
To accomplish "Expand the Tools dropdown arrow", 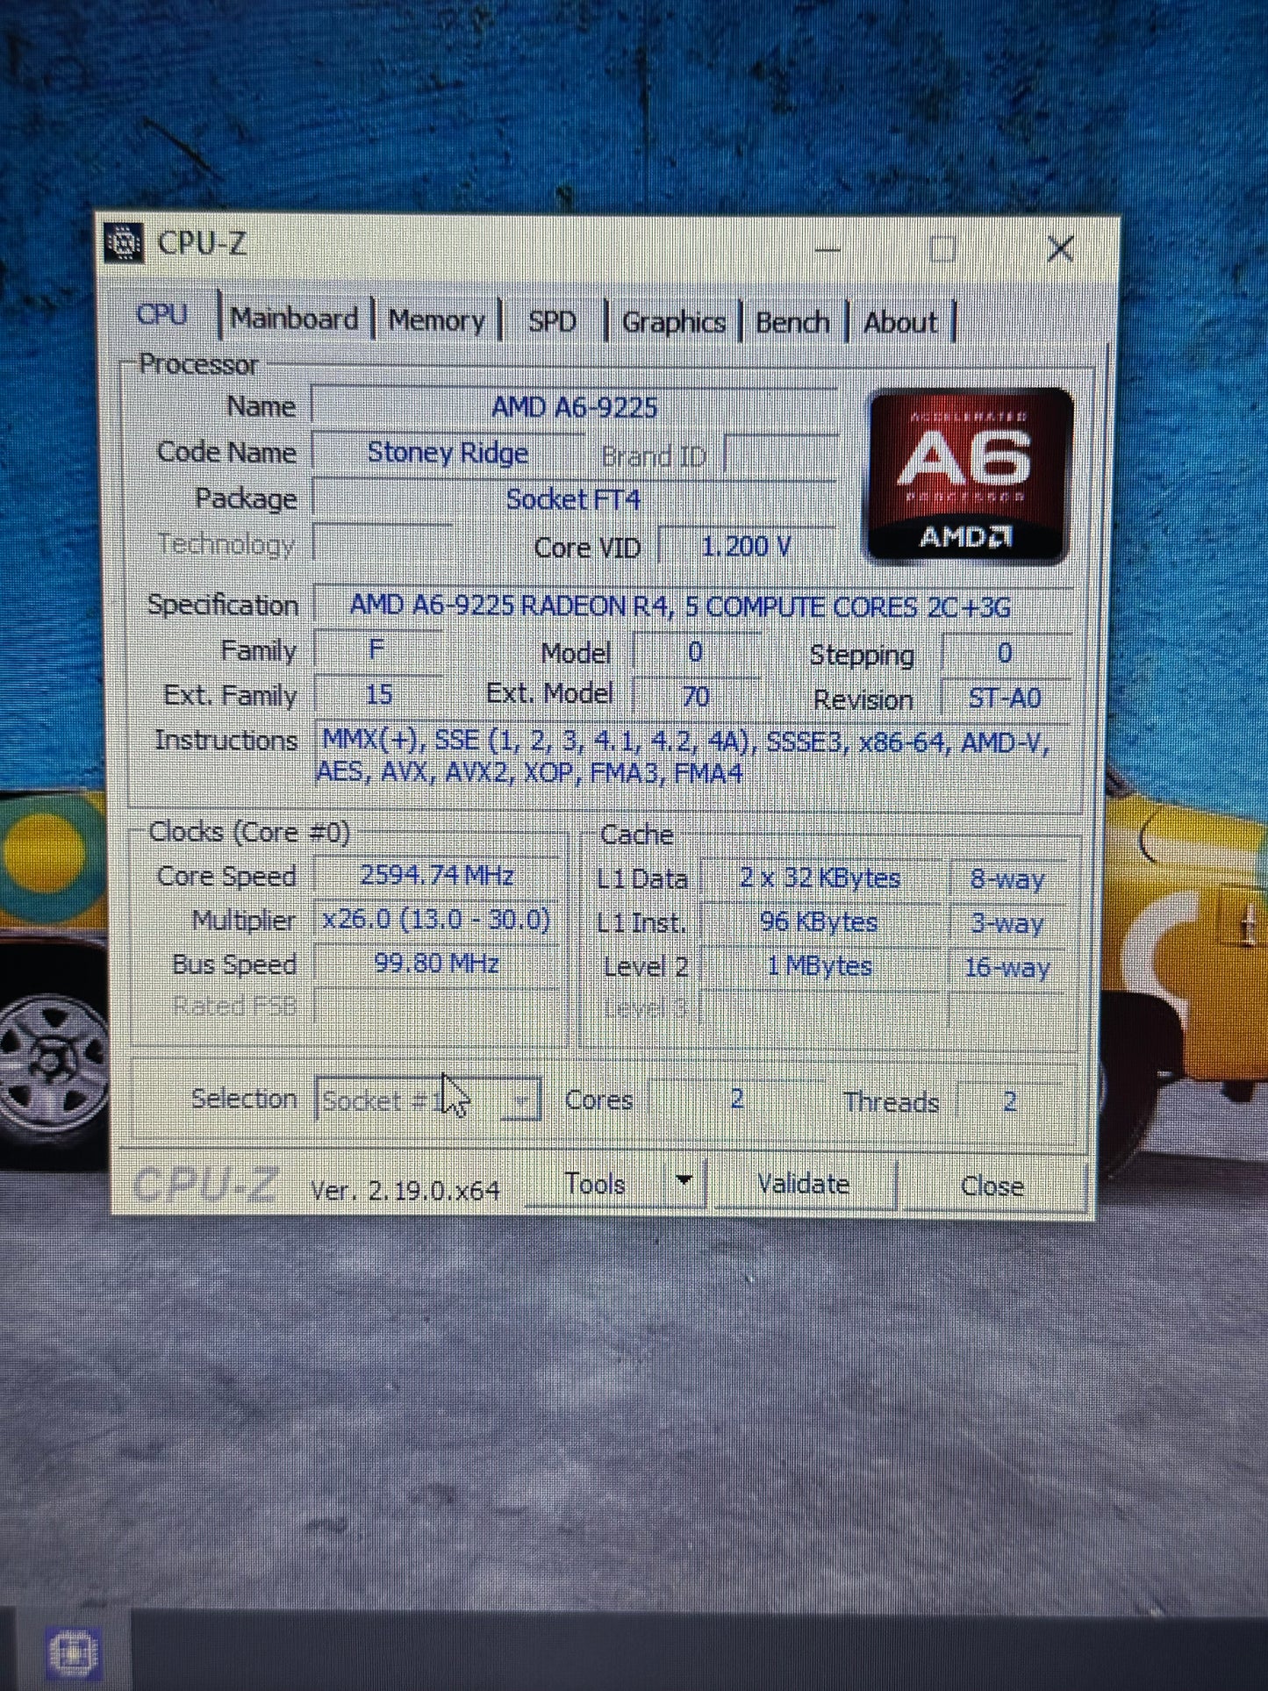I will click(x=684, y=1183).
